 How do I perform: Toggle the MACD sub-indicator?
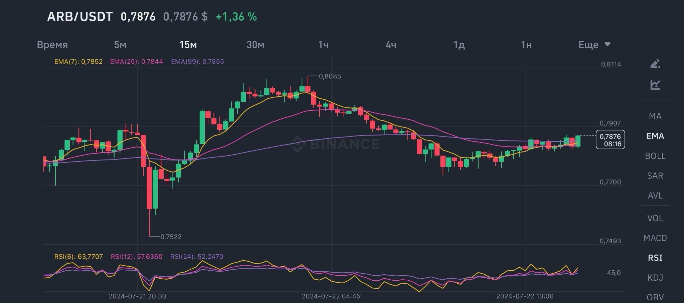pos(655,238)
